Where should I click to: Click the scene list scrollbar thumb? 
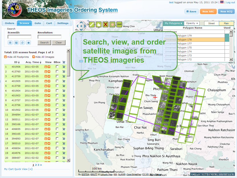point(68,64)
